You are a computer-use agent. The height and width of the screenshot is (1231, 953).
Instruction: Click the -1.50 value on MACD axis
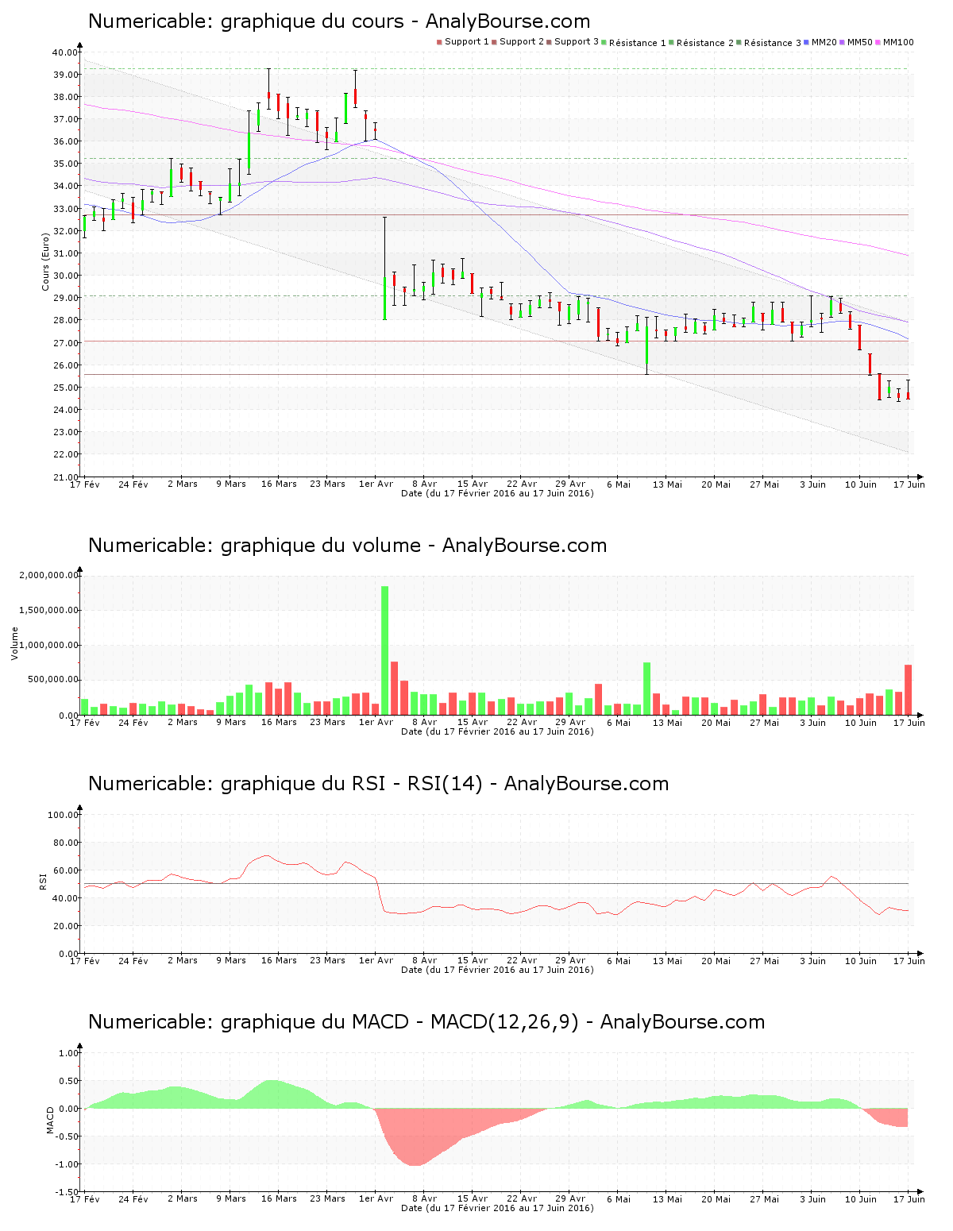[68, 1192]
